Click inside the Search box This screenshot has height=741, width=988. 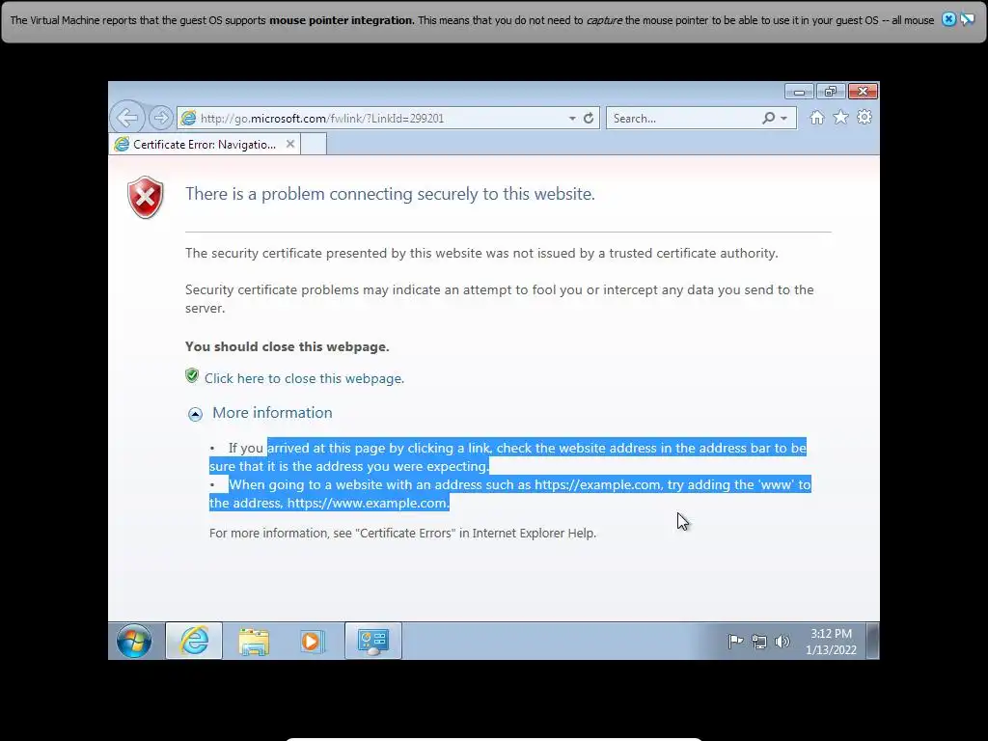coord(684,119)
